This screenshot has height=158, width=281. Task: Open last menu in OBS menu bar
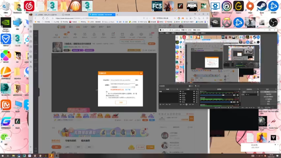tap(203, 33)
